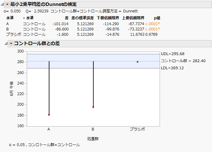212x152 pixels.
Task: Select the red data point for group B
Action: tap(93, 107)
